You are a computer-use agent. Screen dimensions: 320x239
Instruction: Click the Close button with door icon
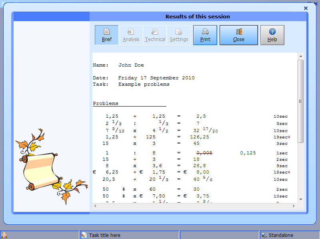pyautogui.click(x=239, y=35)
